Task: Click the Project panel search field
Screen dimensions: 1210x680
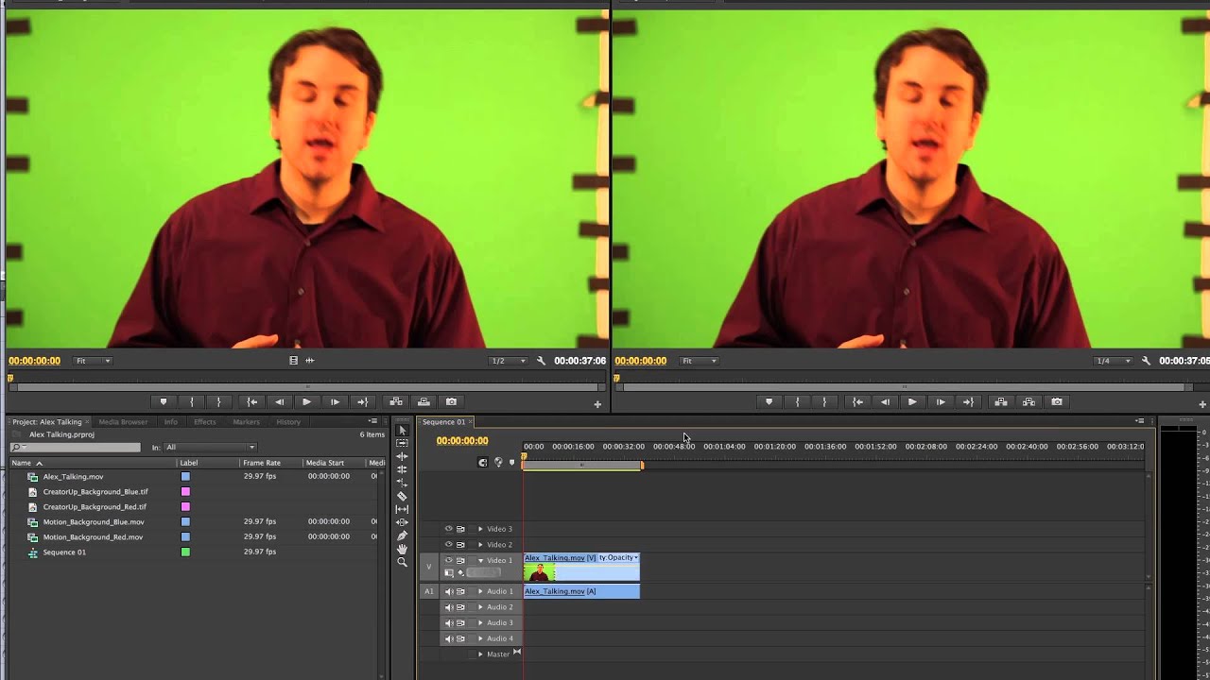Action: click(75, 448)
